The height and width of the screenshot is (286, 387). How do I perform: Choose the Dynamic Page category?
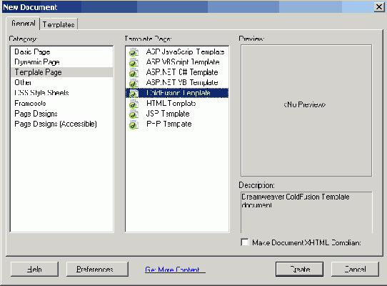tap(37, 61)
